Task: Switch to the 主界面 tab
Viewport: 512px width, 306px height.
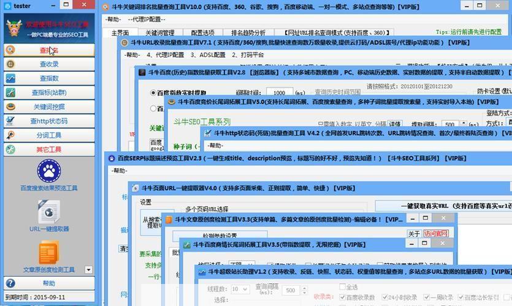Action: click(120, 32)
